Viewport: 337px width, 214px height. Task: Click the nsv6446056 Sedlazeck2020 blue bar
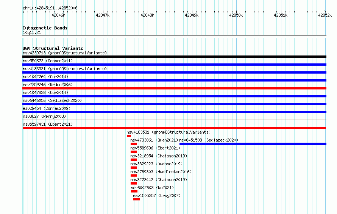[174, 104]
